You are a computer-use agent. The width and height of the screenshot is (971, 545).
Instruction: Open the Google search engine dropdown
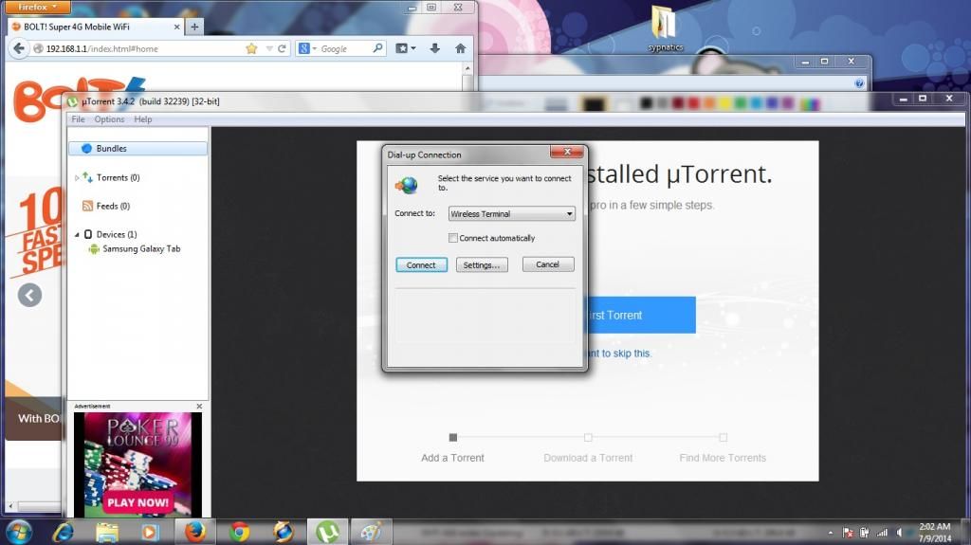307,48
